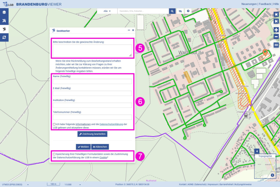Click the Telefonnummer (freiwillig) field
Screen dimensions: 280x187
click(x=92, y=117)
